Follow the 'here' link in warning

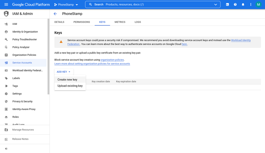(184, 44)
